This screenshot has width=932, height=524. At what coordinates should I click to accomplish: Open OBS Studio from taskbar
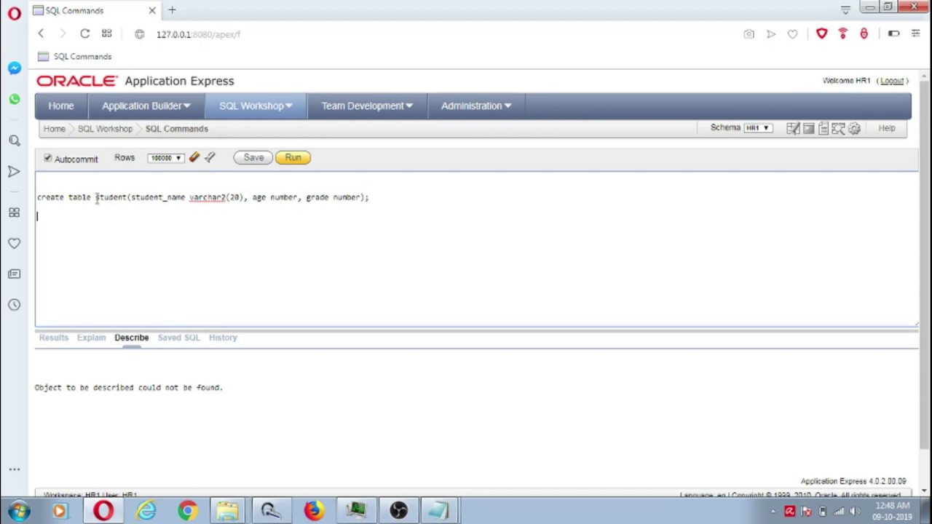[x=398, y=511]
